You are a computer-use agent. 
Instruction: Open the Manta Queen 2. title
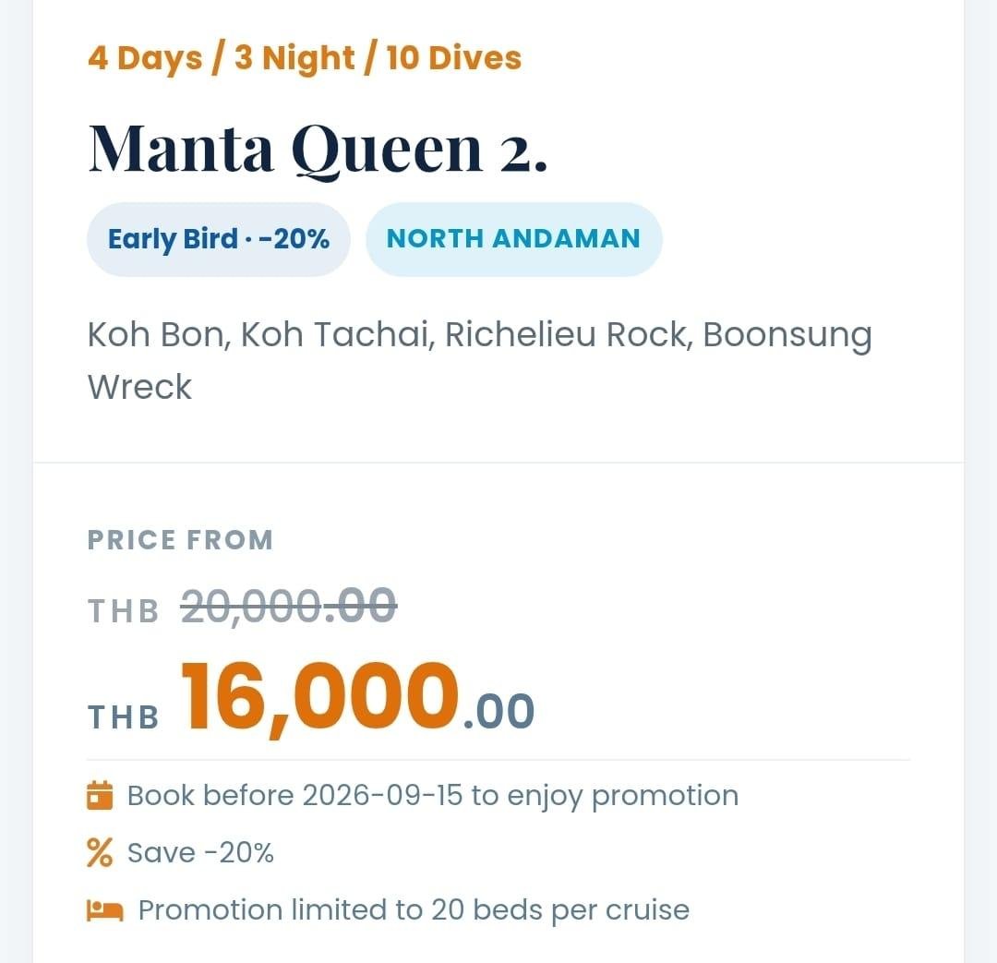[x=318, y=150]
